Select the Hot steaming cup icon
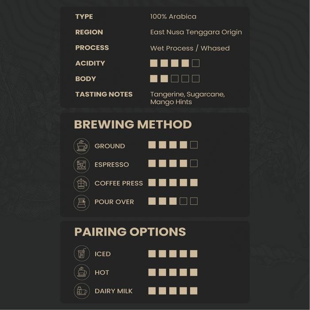 click(81, 272)
